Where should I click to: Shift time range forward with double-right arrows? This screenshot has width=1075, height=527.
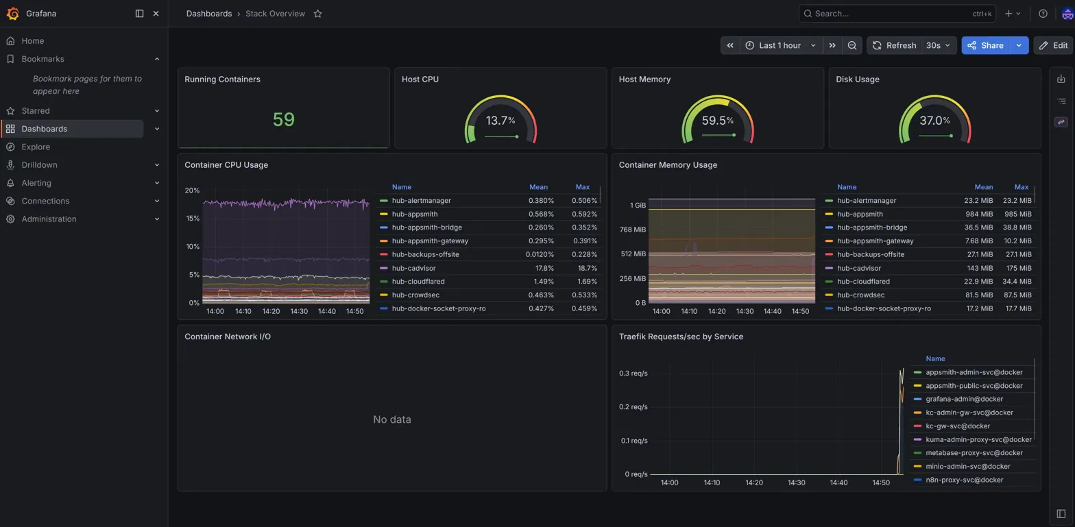tap(832, 46)
